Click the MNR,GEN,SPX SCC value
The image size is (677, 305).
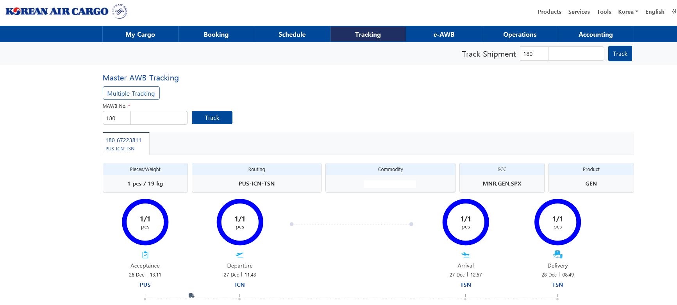(502, 184)
